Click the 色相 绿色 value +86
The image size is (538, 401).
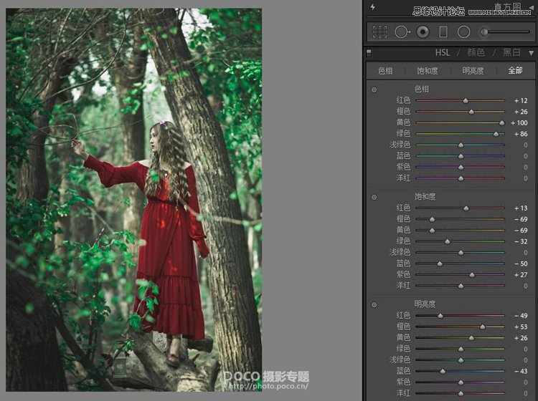(x=521, y=134)
